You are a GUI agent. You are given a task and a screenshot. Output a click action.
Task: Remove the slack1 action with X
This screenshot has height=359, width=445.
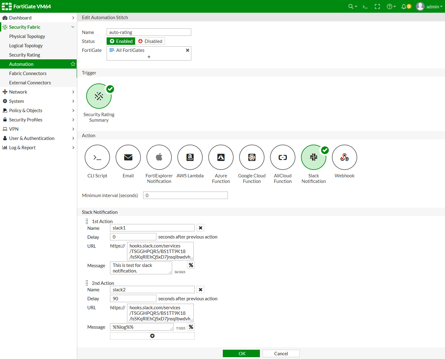(x=201, y=228)
